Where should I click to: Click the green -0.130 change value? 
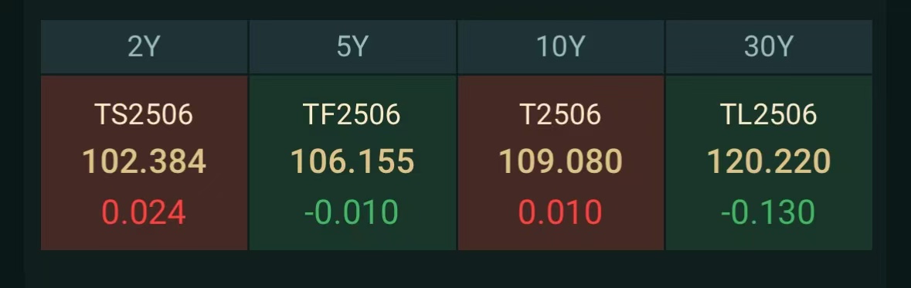click(x=768, y=212)
